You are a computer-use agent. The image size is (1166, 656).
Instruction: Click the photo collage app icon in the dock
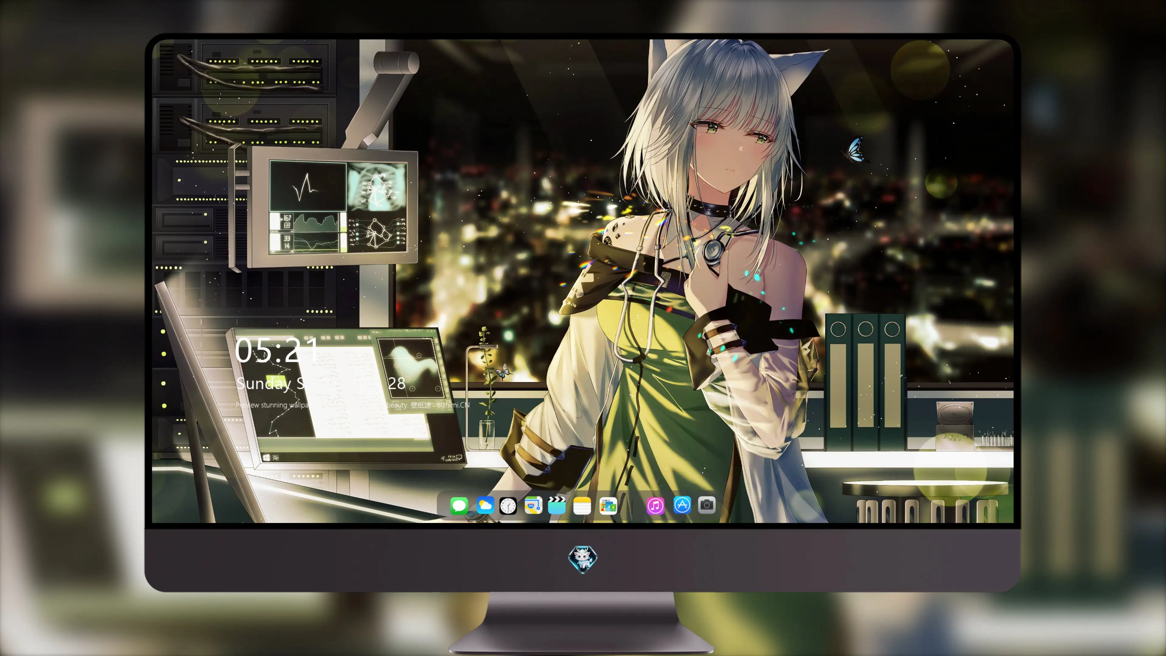608,506
